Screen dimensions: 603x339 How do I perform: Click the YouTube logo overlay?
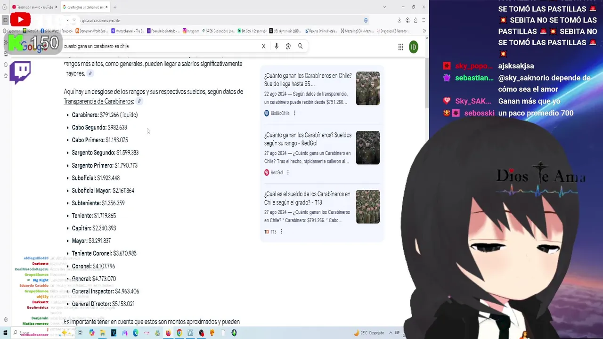pyautogui.click(x=20, y=20)
